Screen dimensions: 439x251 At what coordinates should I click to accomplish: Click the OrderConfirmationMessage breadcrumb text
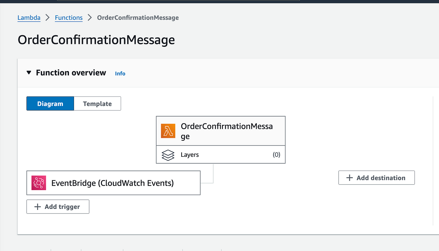pyautogui.click(x=138, y=18)
